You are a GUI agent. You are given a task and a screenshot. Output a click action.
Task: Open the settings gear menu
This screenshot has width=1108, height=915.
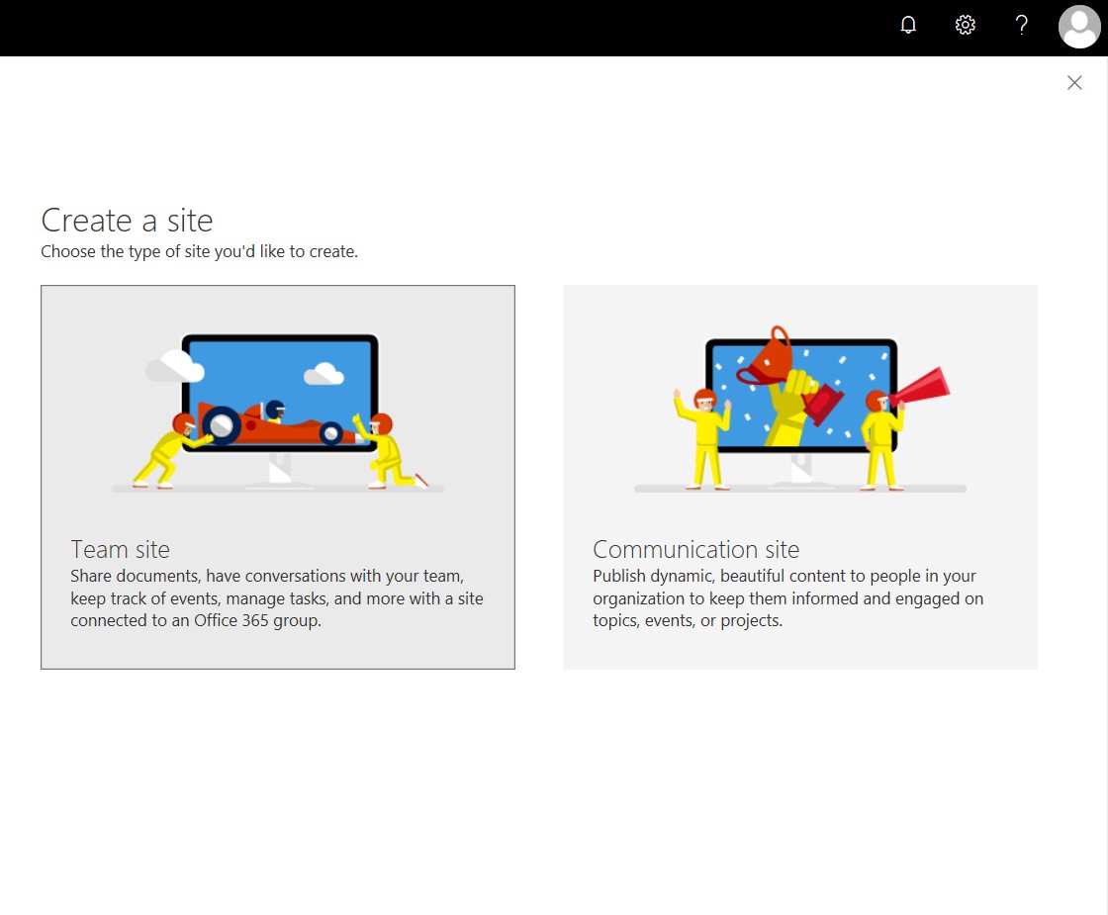pos(966,26)
